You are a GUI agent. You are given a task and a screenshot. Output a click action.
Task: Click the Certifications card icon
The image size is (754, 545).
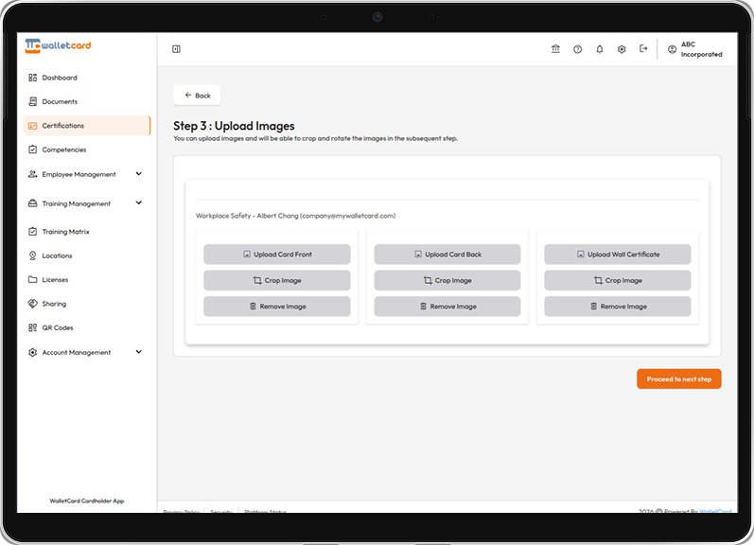[x=33, y=126]
